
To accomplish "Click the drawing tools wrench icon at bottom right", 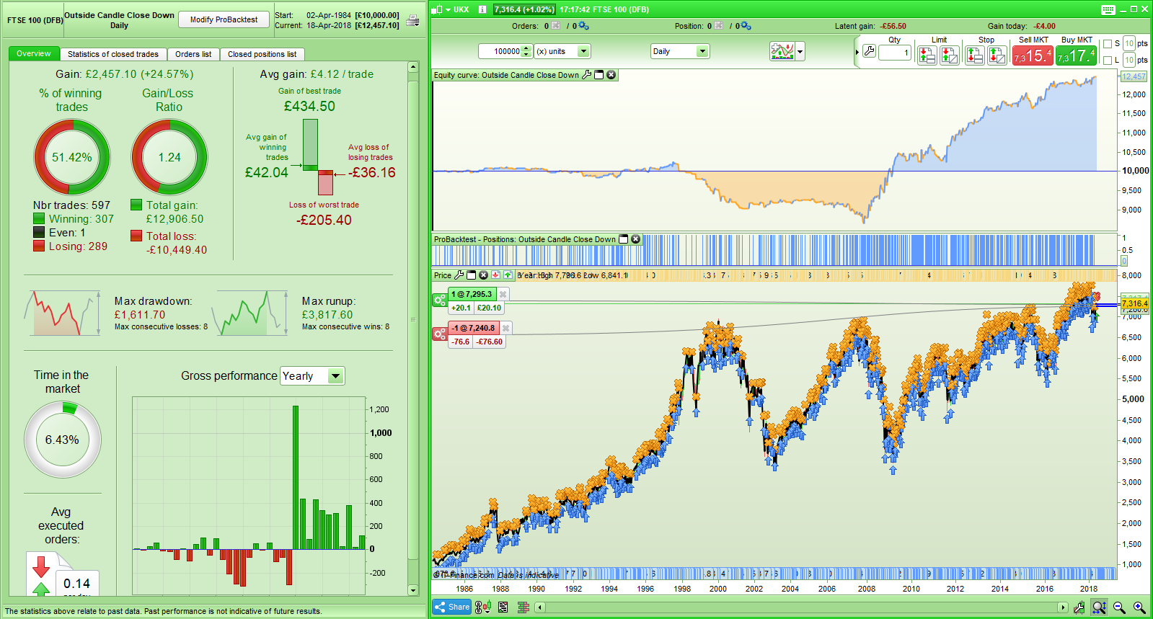I will (1079, 607).
